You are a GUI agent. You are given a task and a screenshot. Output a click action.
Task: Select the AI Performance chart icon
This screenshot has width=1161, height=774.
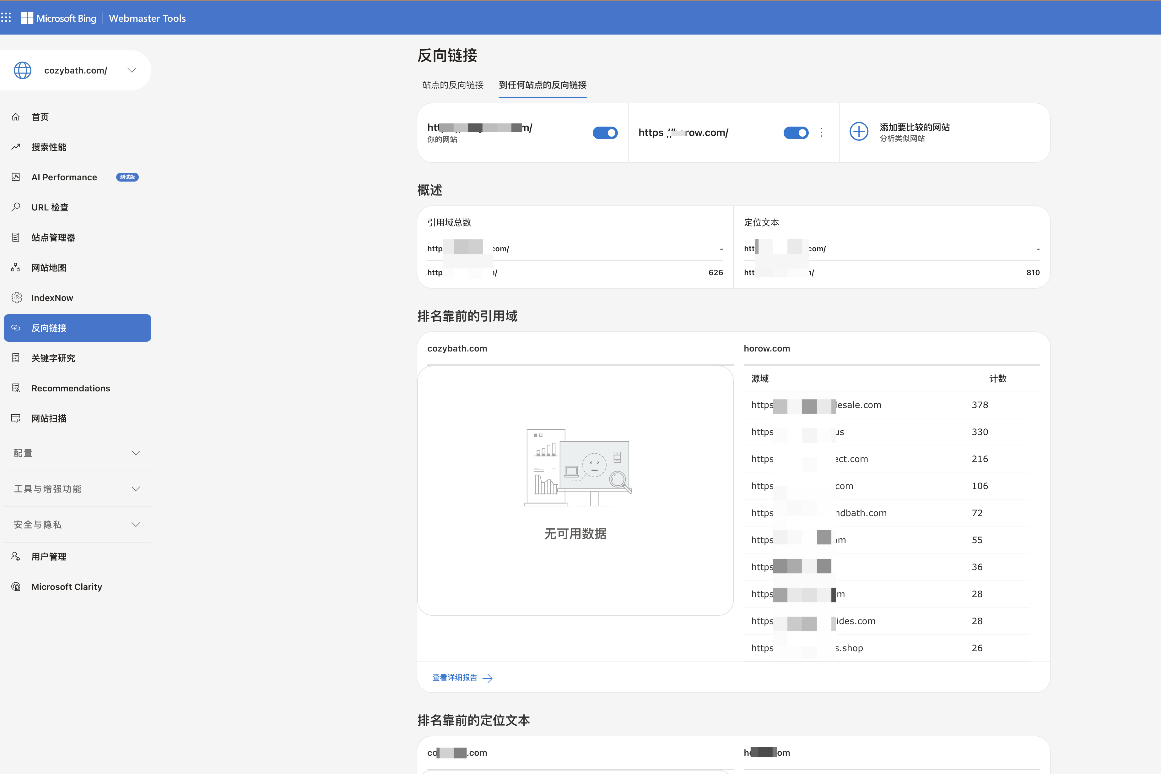tap(16, 177)
